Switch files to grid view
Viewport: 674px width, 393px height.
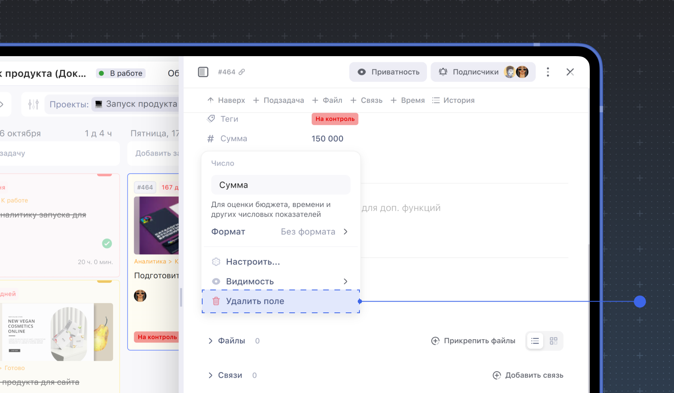(x=554, y=341)
